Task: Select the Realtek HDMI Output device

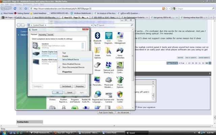Action: coord(45,61)
